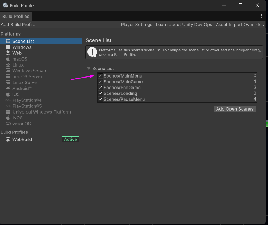The width and height of the screenshot is (268, 225).
Task: Close the Build Profiles window
Action: point(257,5)
